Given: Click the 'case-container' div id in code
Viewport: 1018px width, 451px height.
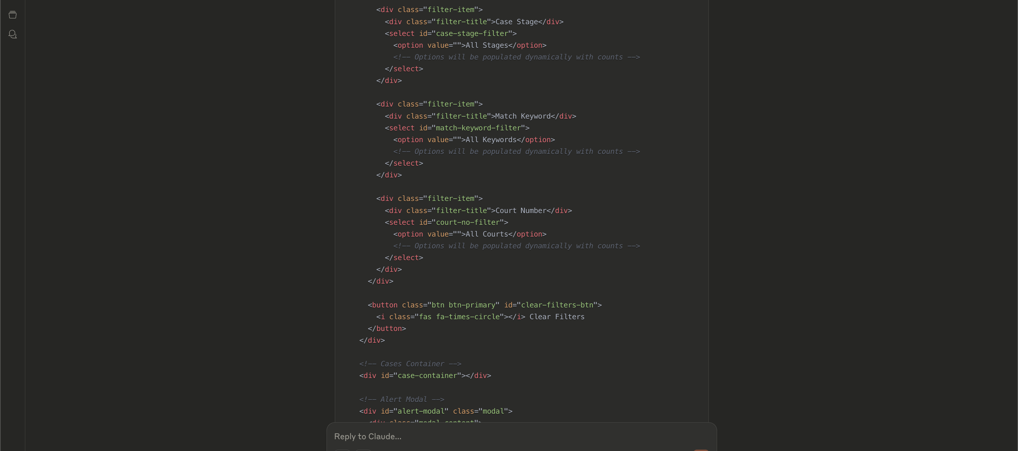Looking at the screenshot, I should click(x=427, y=376).
